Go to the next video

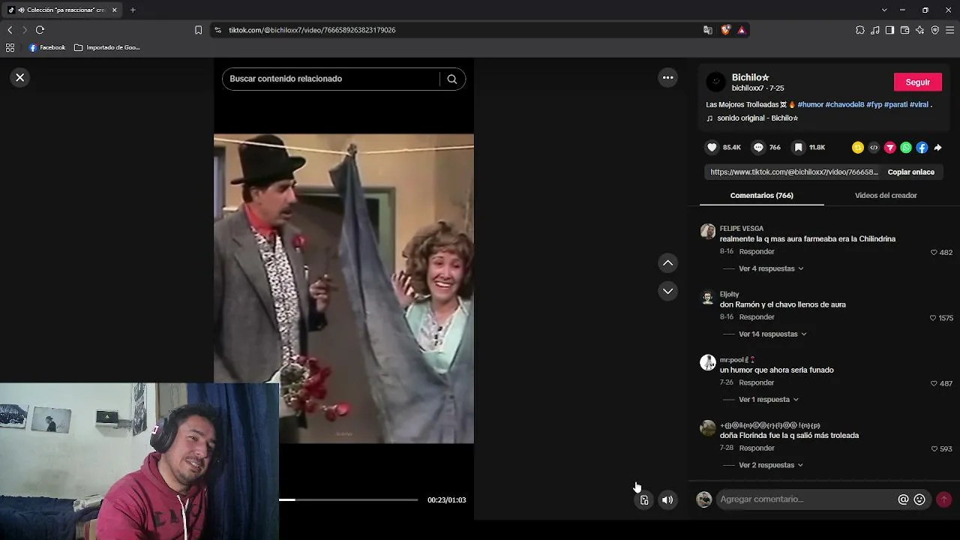tap(667, 291)
